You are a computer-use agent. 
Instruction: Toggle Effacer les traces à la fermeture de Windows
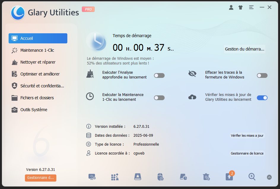pyautogui.click(x=262, y=75)
